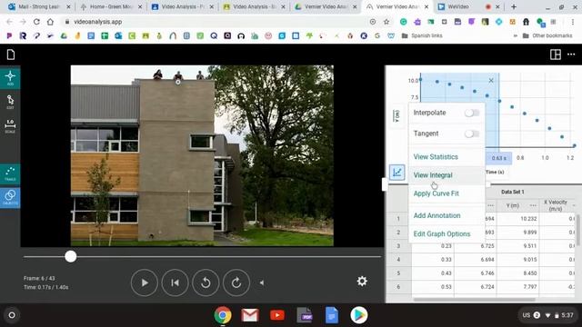Select cell with value 9.899
582x327 pixels.
517,233
